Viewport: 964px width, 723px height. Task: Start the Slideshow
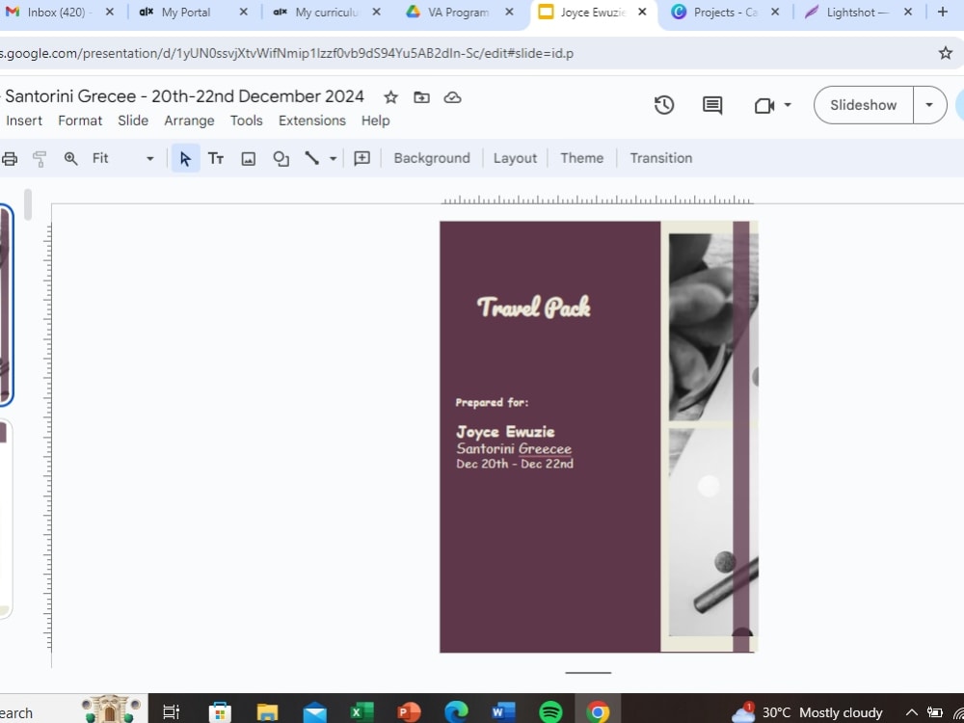[x=863, y=105]
